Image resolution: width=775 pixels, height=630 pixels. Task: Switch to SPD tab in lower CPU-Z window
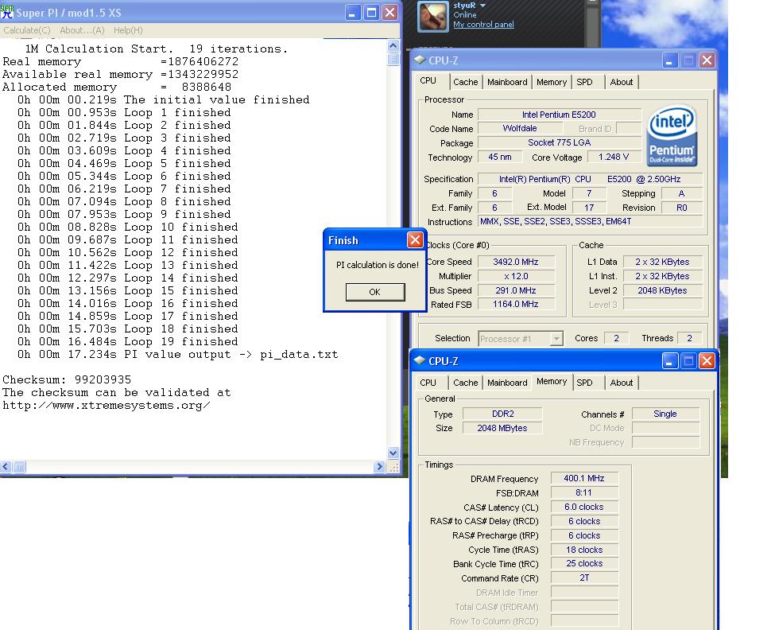tap(584, 383)
